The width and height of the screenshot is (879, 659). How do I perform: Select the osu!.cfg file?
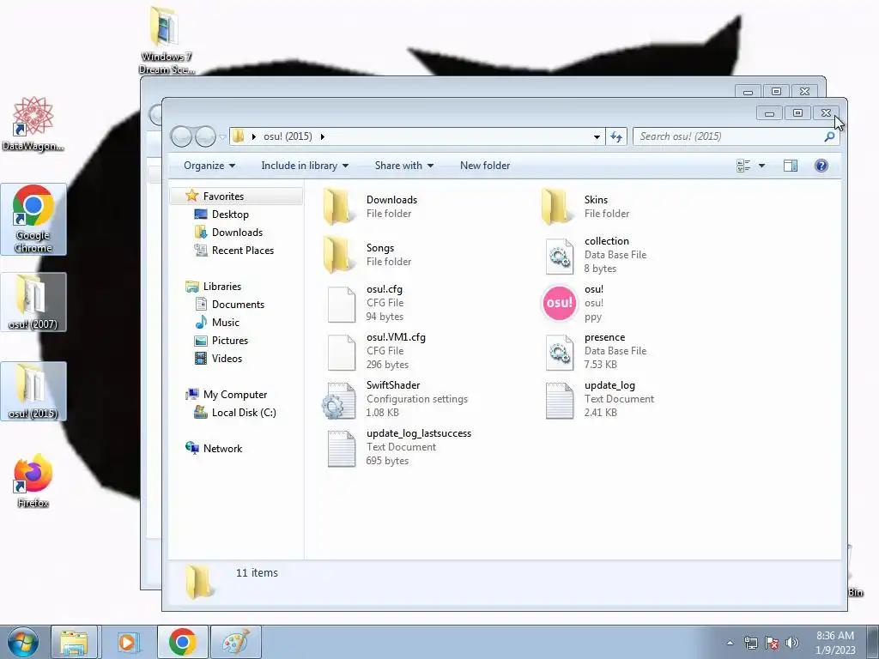(366, 303)
